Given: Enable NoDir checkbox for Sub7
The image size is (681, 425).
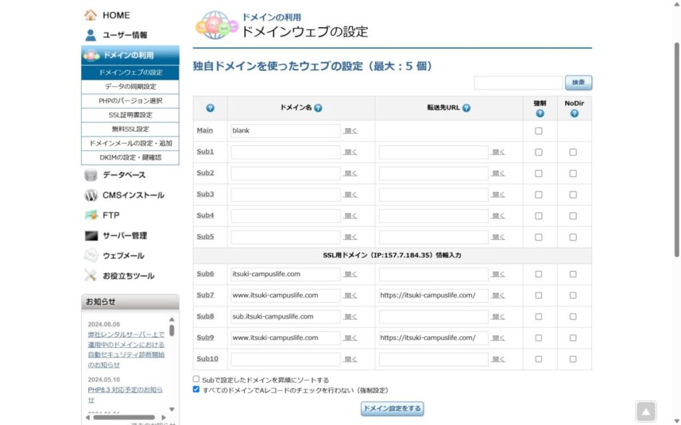Looking at the screenshot, I should coord(573,296).
